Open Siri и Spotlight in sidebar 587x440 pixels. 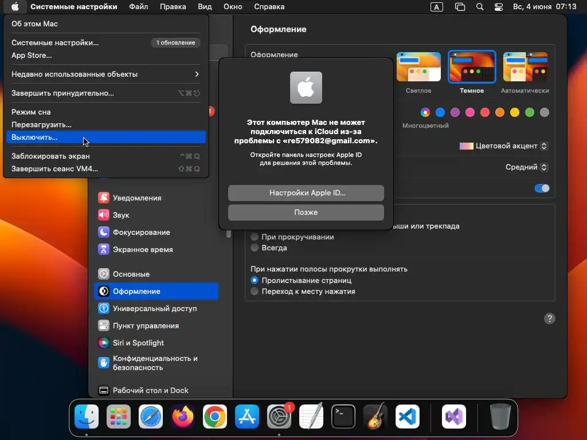coord(156,343)
